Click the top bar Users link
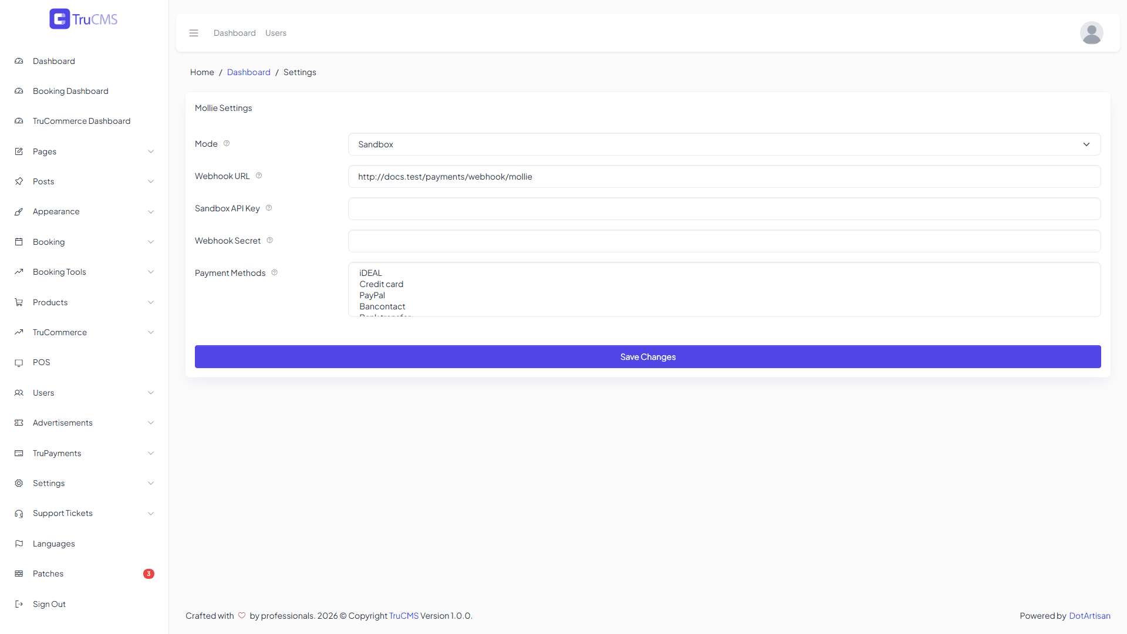 [276, 33]
